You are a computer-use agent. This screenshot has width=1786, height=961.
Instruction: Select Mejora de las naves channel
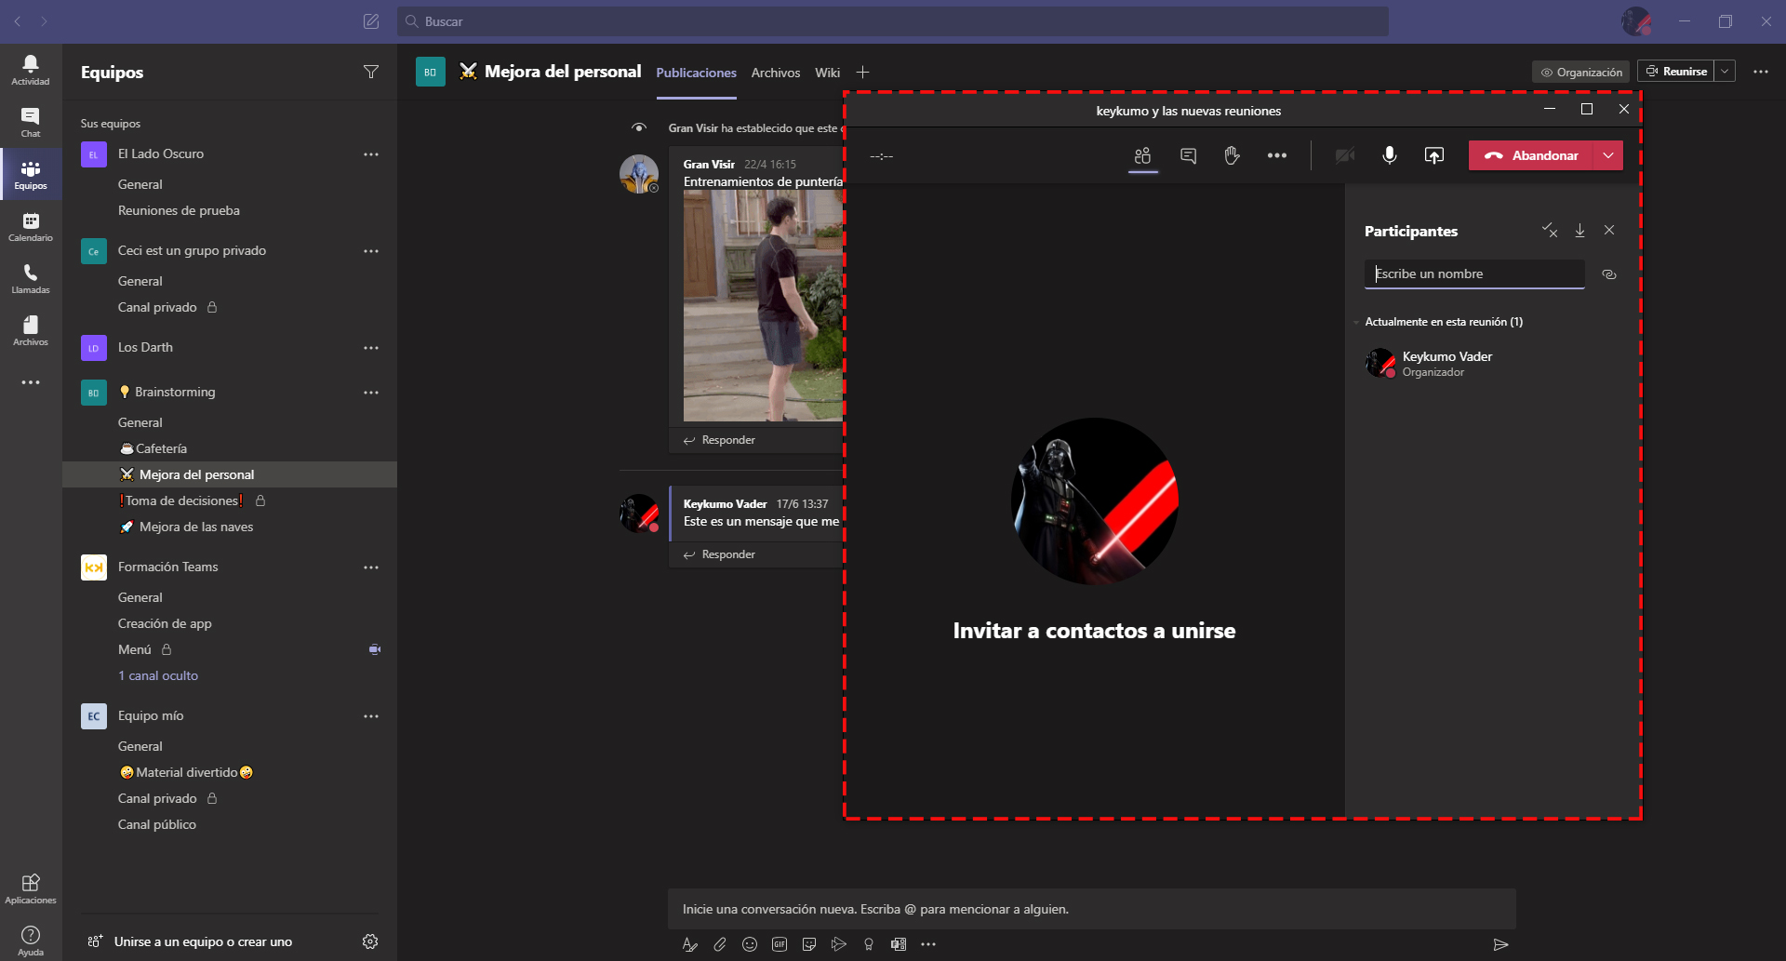pos(230,527)
